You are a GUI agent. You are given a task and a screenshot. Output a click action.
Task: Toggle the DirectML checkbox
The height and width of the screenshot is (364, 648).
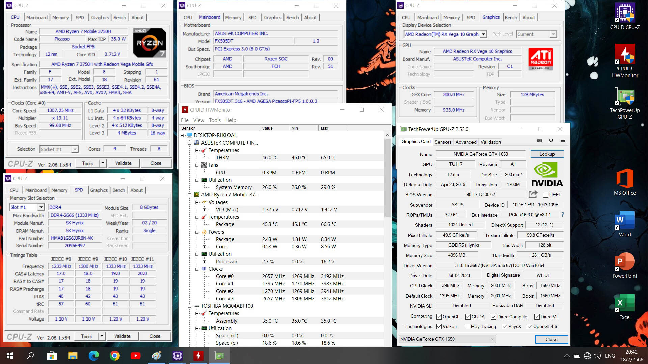pyautogui.click(x=537, y=317)
